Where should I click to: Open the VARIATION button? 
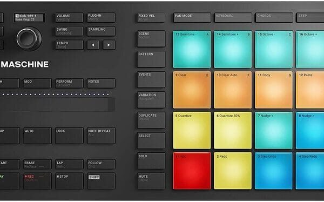point(151,100)
